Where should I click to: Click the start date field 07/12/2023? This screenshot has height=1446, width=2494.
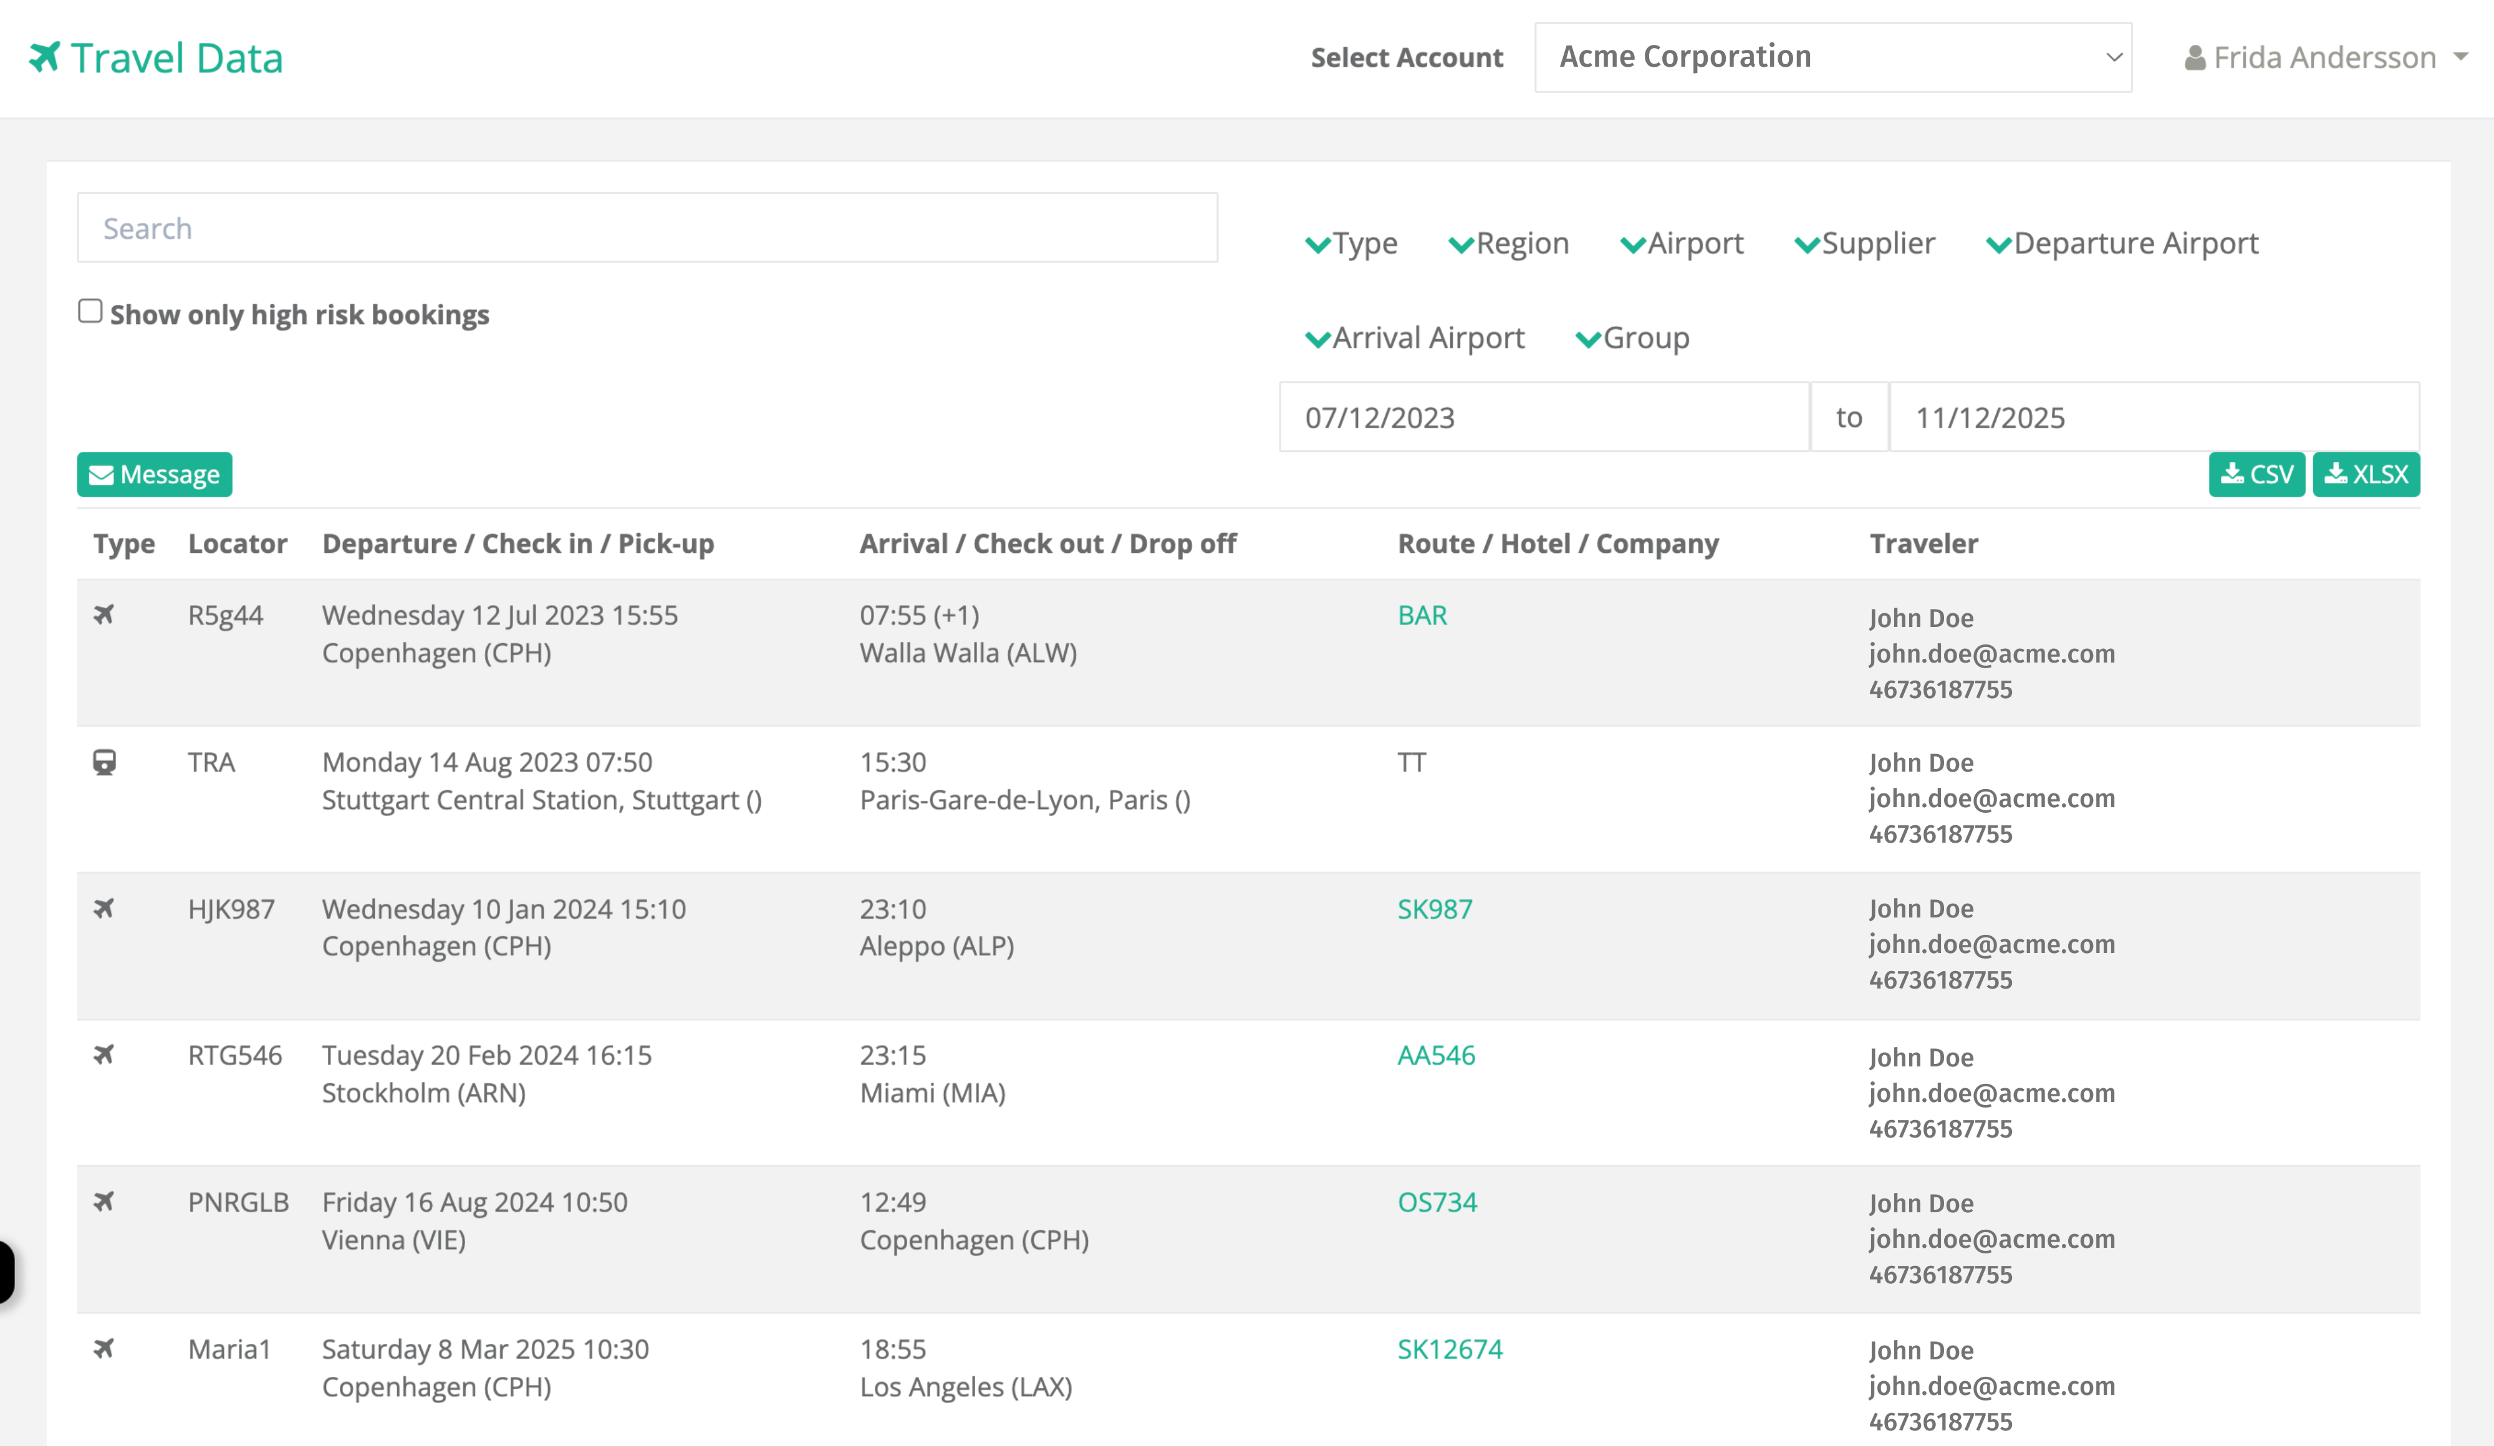[1543, 418]
